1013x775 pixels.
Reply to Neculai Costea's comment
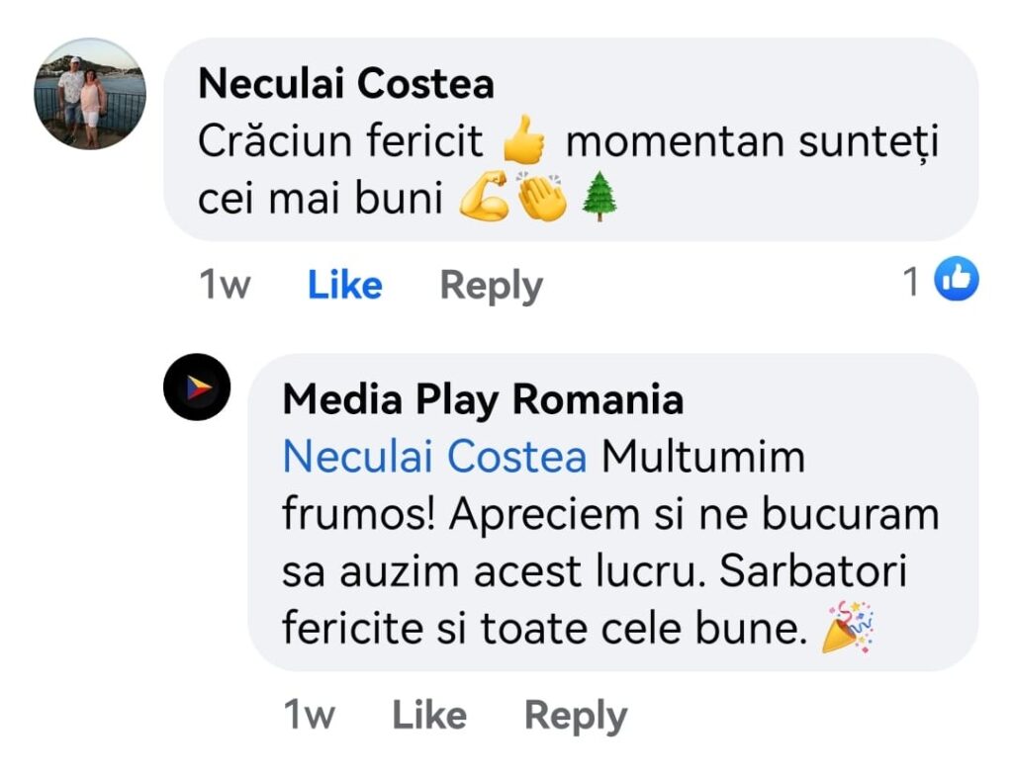pyautogui.click(x=491, y=286)
